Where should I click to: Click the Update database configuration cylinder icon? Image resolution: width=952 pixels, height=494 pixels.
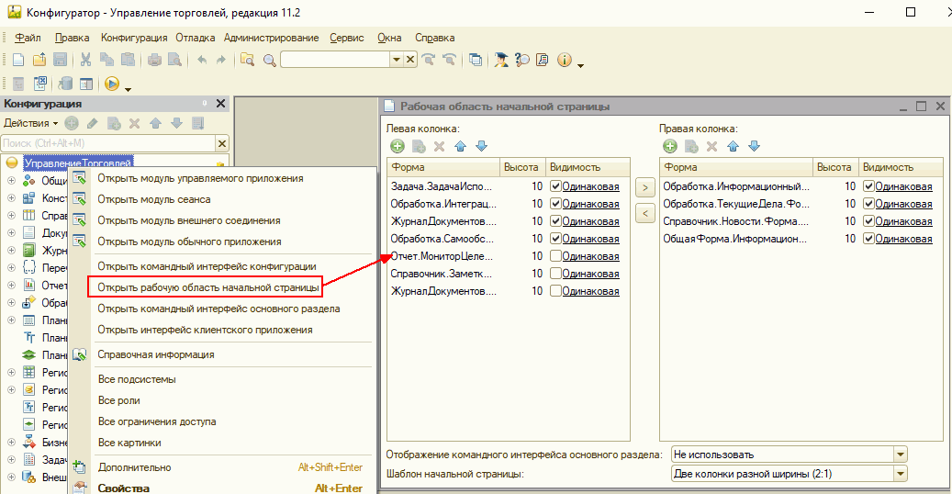click(65, 84)
